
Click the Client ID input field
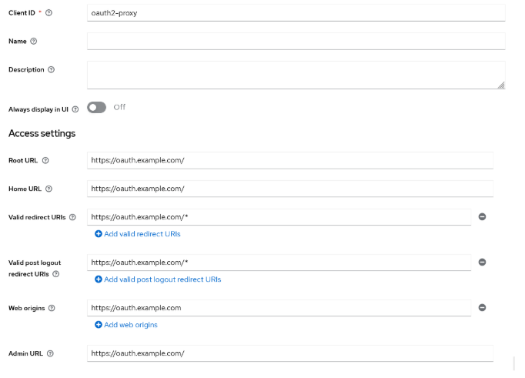(296, 13)
